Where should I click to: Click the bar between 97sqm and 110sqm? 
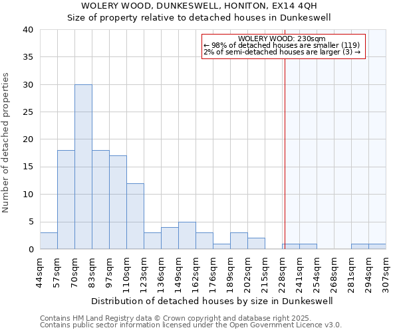[118, 203]
